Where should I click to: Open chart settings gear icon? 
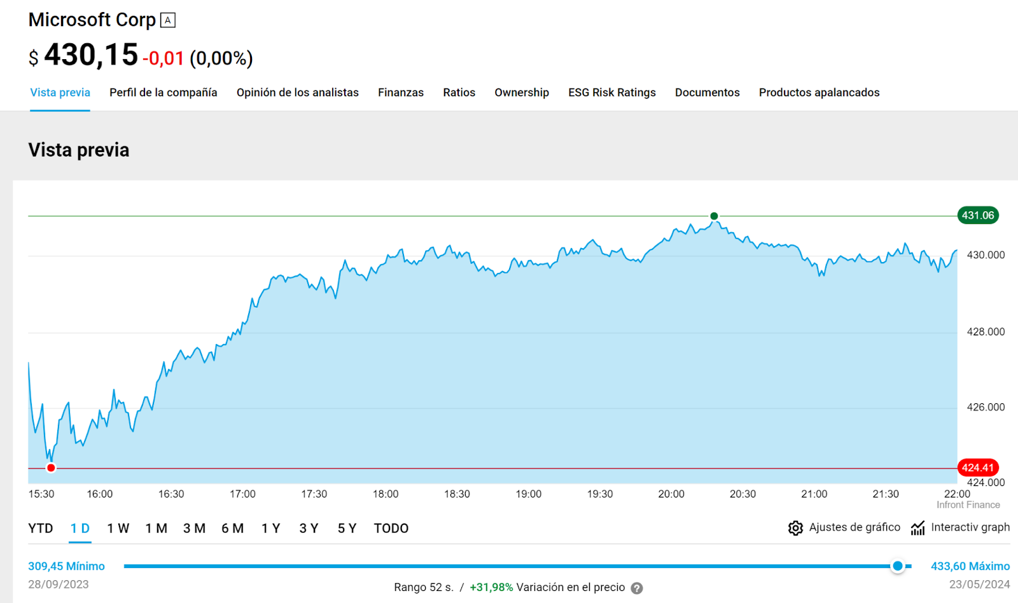pyautogui.click(x=795, y=528)
